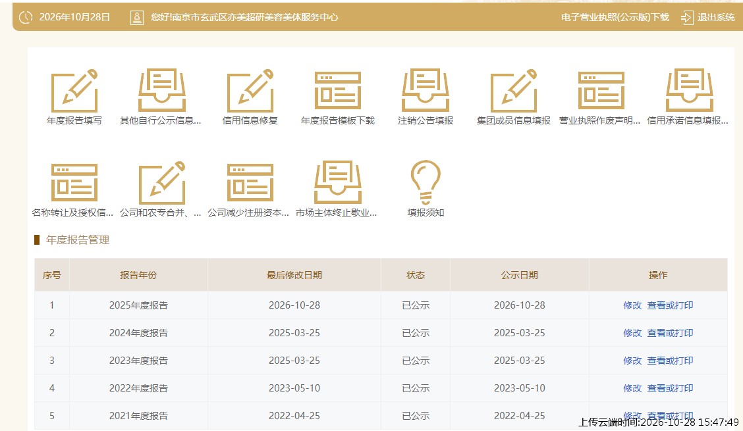
Task: Click the 退出系统 exit arrow icon
Action: tap(686, 18)
